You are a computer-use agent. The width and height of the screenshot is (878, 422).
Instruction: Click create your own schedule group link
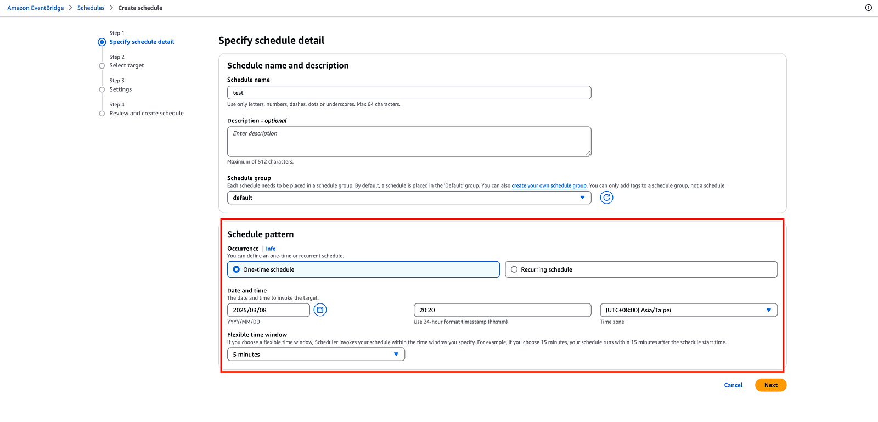[x=549, y=185]
